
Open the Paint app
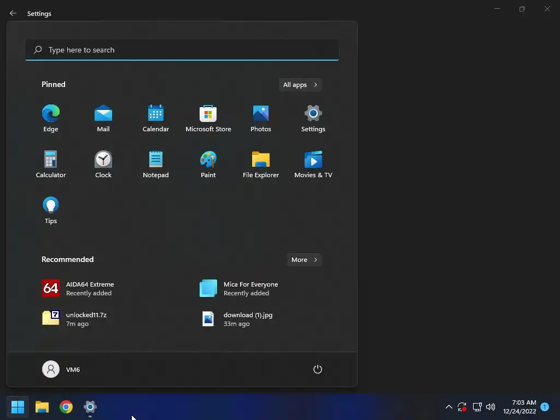pyautogui.click(x=208, y=165)
